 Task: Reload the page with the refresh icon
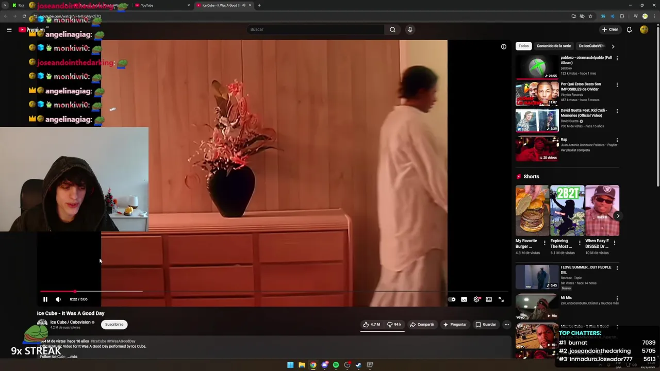pyautogui.click(x=24, y=16)
